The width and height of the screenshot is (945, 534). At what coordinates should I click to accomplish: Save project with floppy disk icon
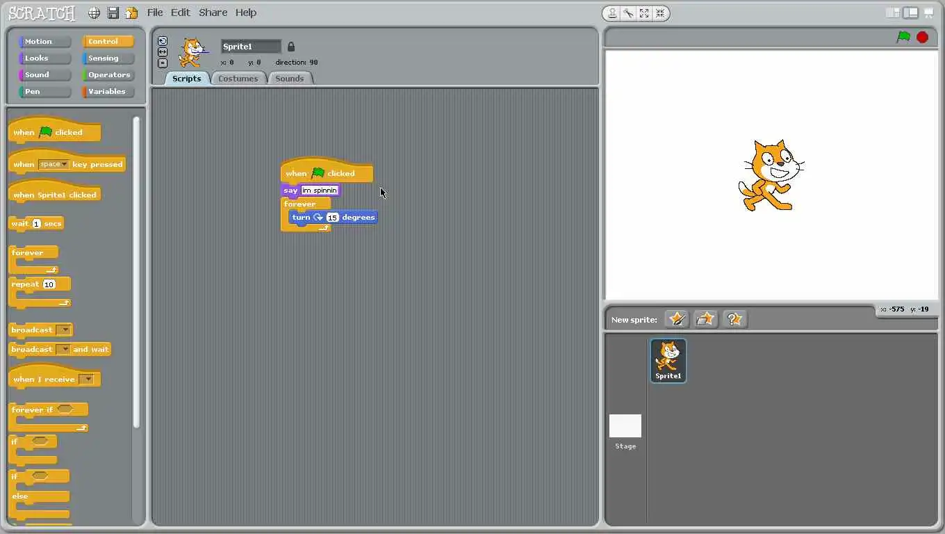point(113,13)
